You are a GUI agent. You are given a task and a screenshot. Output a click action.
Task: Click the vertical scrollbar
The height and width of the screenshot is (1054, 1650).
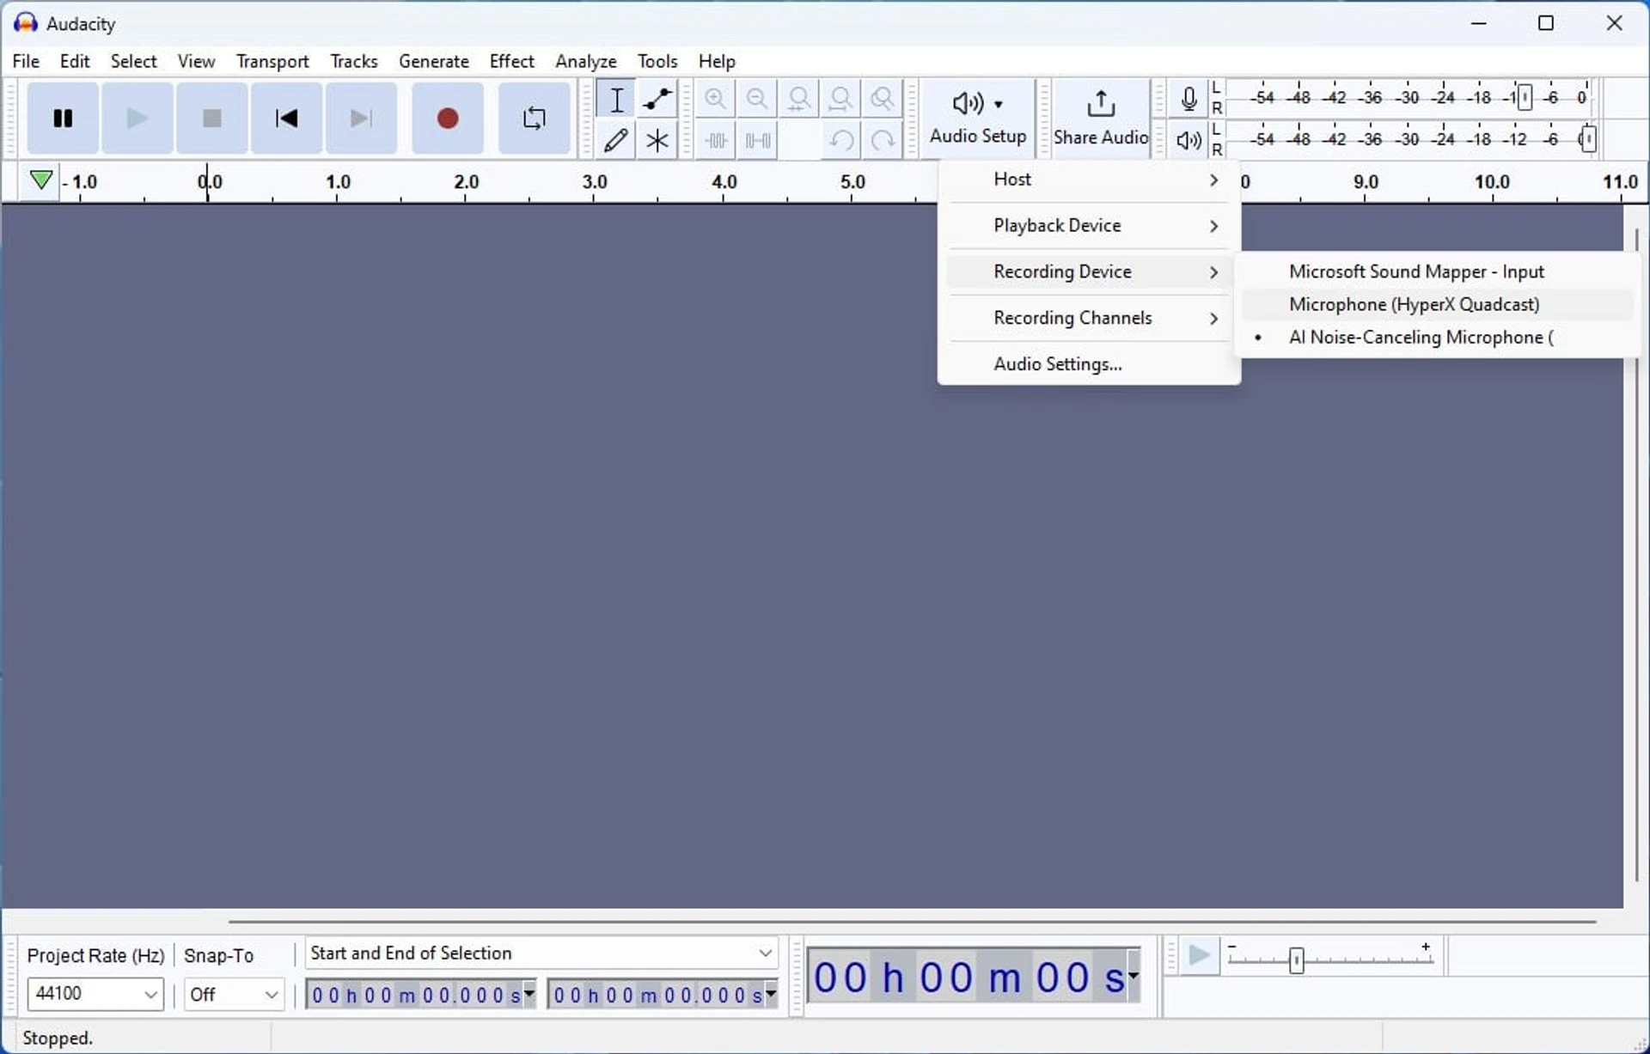tap(1637, 554)
